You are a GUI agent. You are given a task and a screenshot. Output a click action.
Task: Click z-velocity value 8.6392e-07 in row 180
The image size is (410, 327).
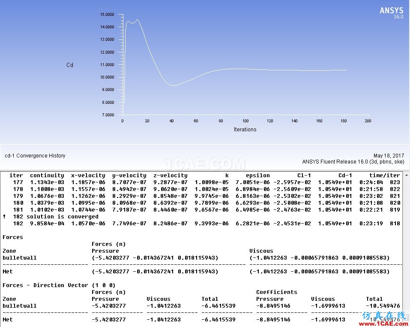tap(170, 203)
